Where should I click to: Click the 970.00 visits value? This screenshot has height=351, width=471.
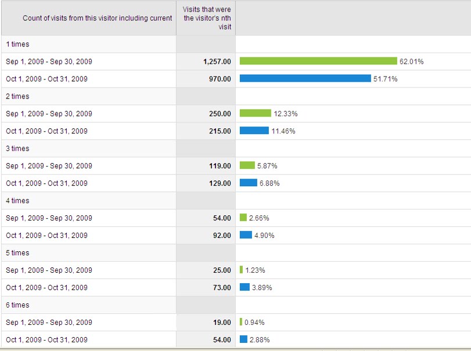click(x=220, y=79)
